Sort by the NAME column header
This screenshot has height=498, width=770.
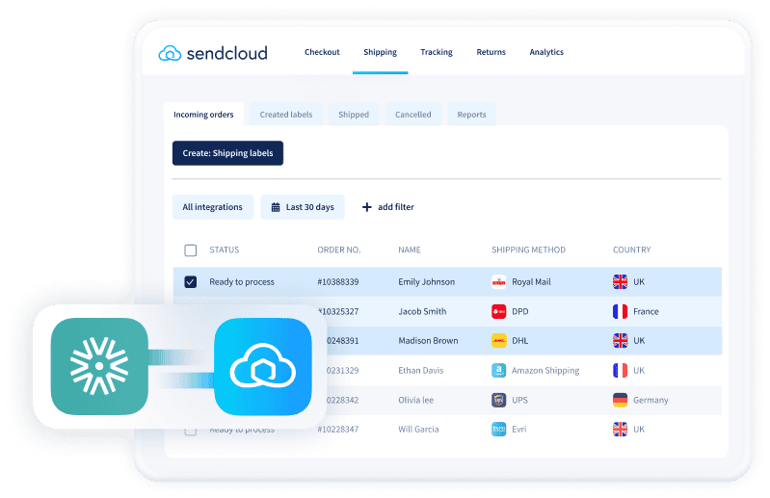click(x=410, y=249)
